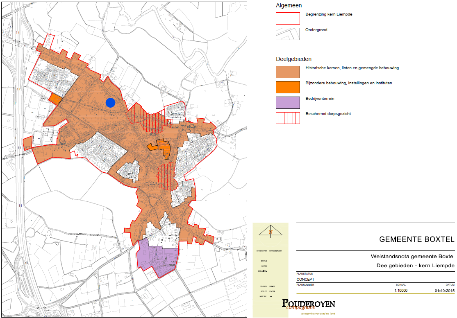
Task: Click the Beschermd dorpsgezicht hatched legend symbol
Action: [287, 118]
